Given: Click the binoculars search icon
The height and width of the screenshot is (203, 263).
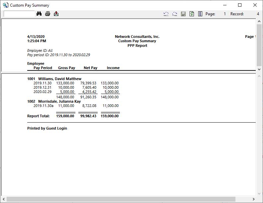Looking at the screenshot, I should click(39, 14).
